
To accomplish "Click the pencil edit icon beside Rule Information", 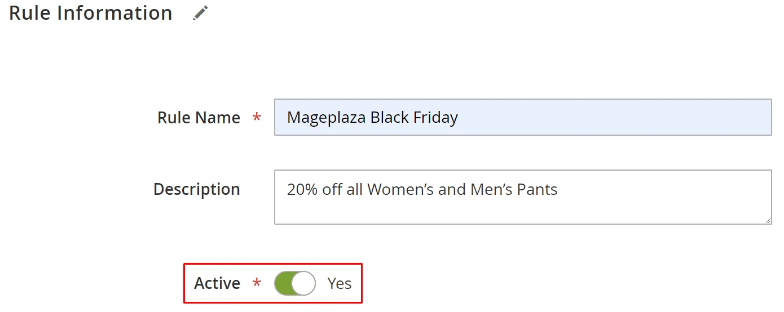I will point(200,13).
